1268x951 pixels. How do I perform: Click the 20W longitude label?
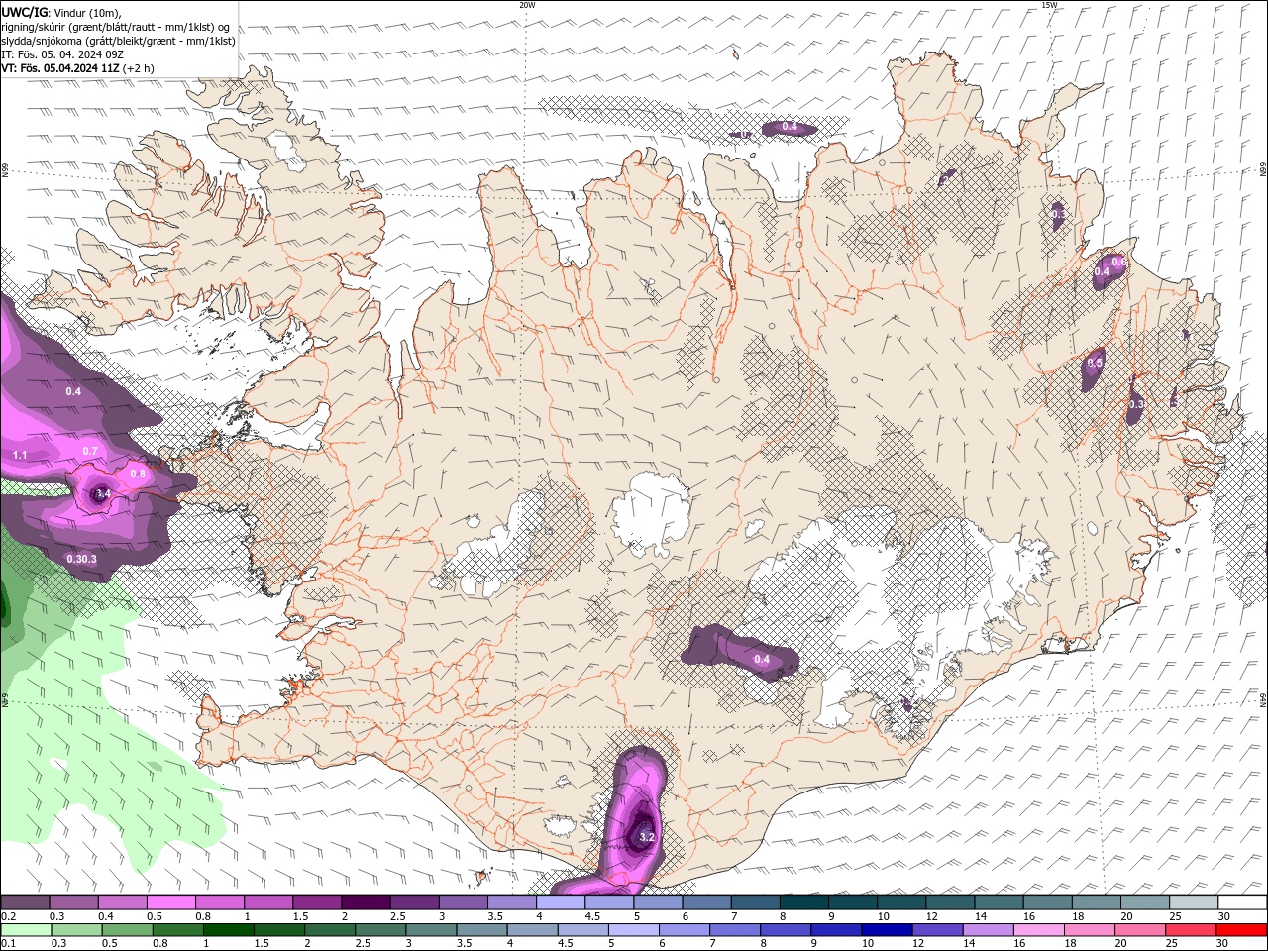coord(527,5)
